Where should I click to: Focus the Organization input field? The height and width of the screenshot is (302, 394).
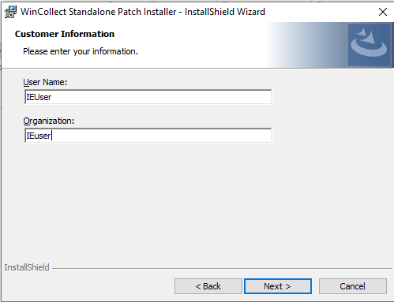(x=148, y=136)
